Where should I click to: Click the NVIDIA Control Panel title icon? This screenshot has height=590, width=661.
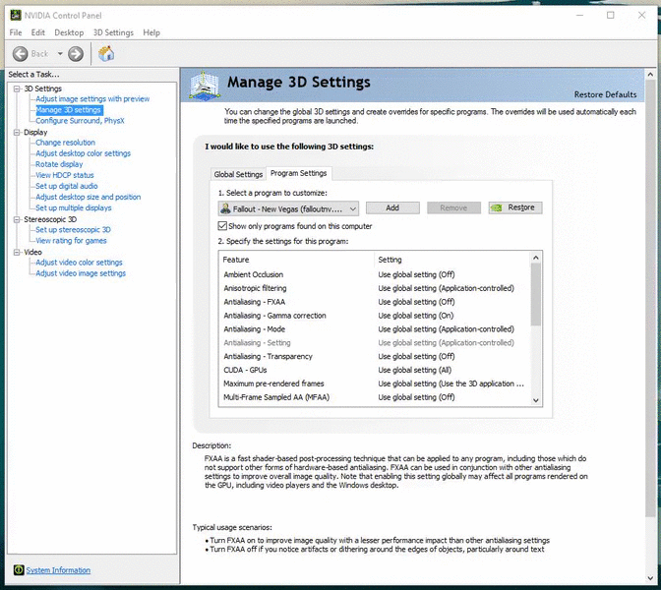pyautogui.click(x=16, y=16)
